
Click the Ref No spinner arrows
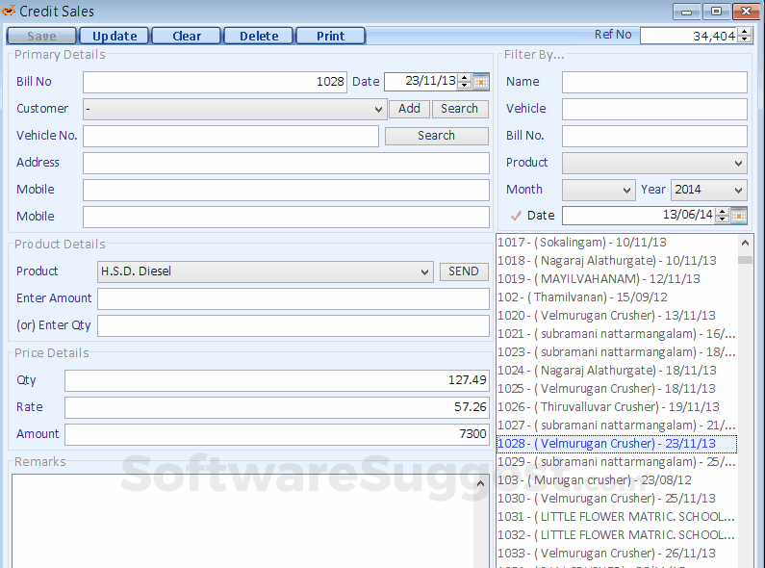743,36
